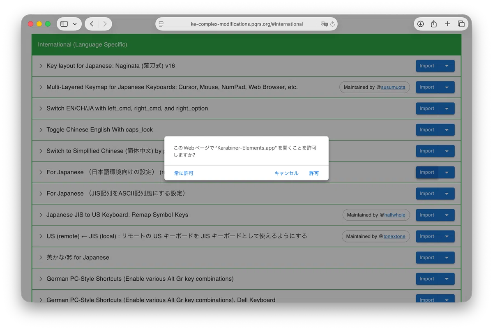This screenshot has height=330, width=493.
Task: Open maintainer link @susumuota
Action: [x=393, y=87]
